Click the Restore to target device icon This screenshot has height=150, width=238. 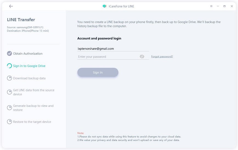coord(9,122)
